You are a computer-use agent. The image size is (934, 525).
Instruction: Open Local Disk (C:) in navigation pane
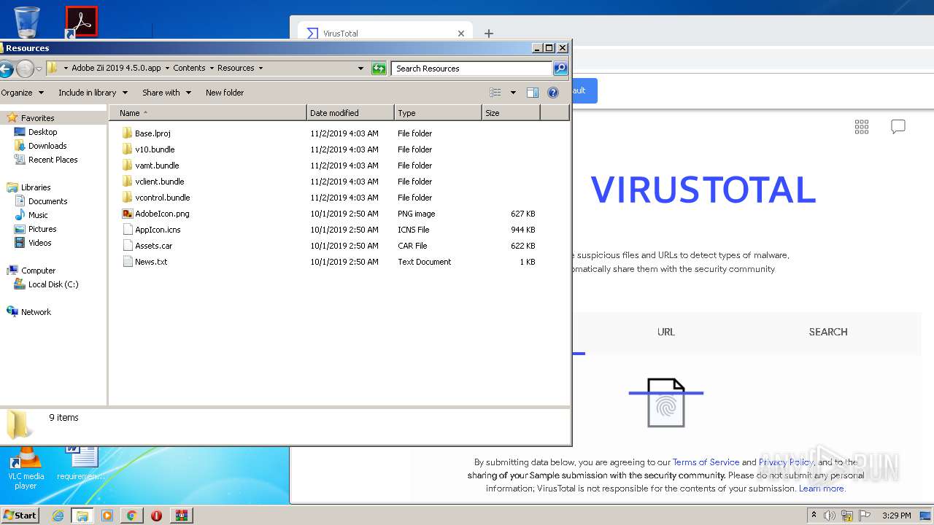(x=53, y=284)
